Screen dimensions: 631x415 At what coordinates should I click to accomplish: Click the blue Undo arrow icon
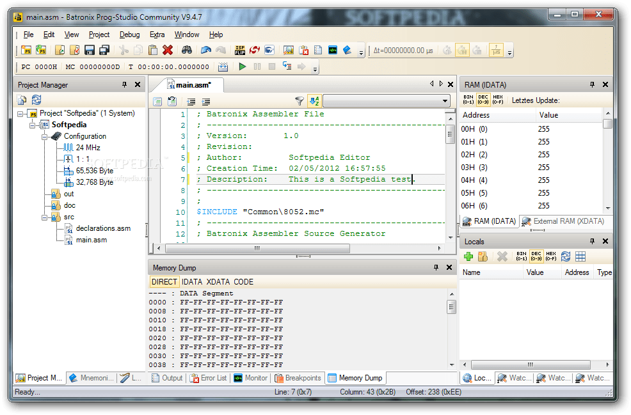[205, 50]
